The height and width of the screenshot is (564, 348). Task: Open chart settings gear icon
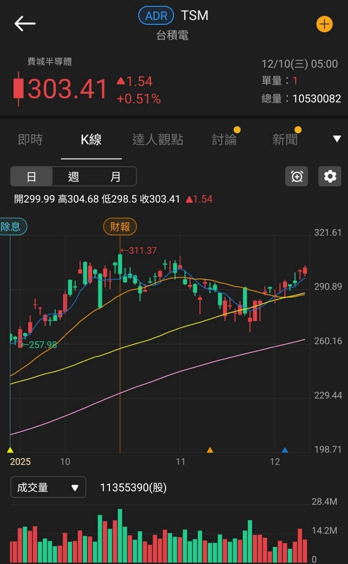click(330, 177)
